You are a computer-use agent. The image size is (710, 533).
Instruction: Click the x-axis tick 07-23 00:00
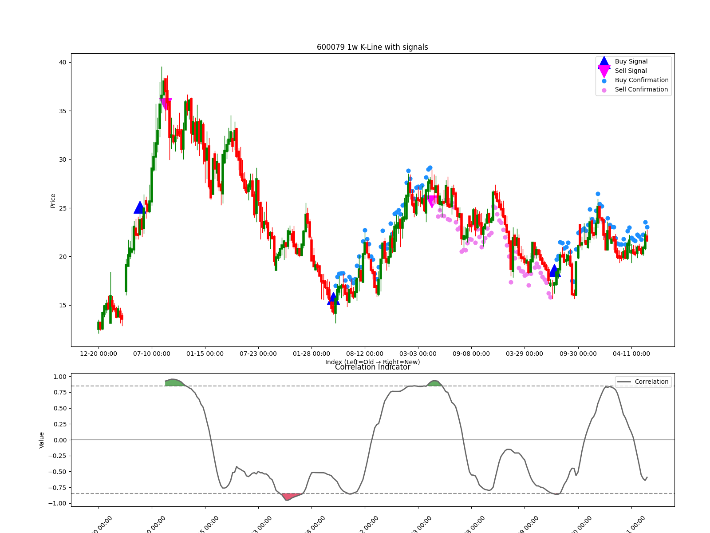tap(258, 354)
